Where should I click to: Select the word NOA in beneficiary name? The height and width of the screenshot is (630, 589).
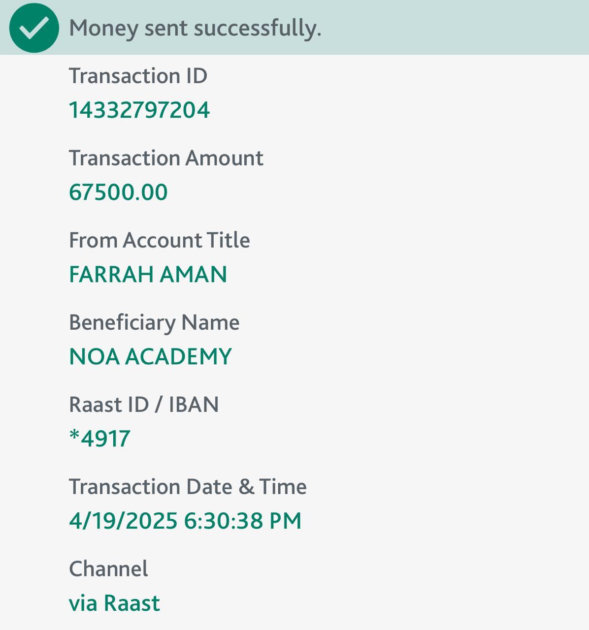coord(94,356)
